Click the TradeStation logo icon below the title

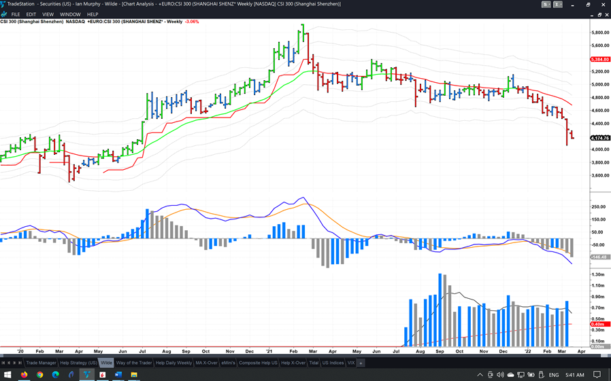5,14
